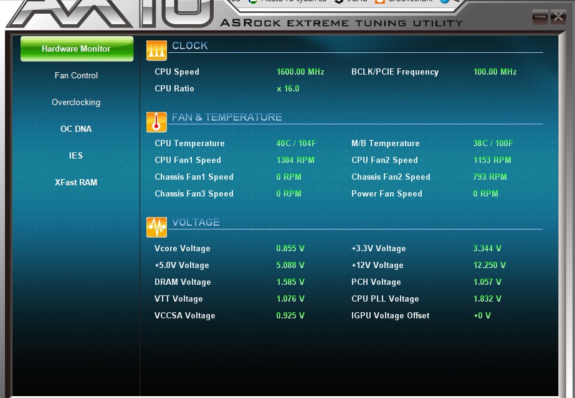Click the CPU Fan2 Speed value 1153 RPM
Image resolution: width=575 pixels, height=398 pixels.
tap(492, 160)
